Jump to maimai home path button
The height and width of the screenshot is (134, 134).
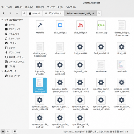click(34, 13)
